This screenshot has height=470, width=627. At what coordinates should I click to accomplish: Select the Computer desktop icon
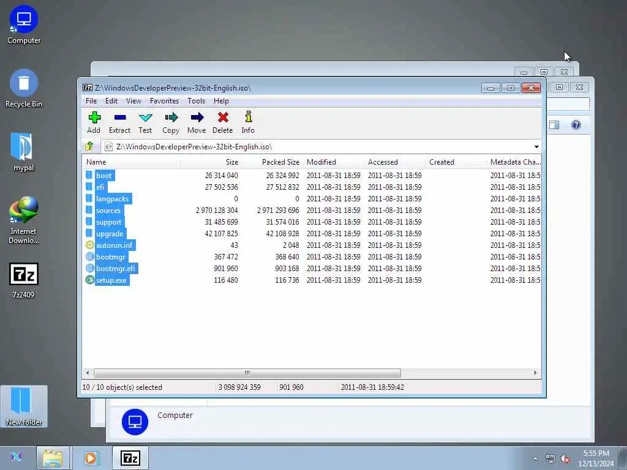tap(24, 24)
